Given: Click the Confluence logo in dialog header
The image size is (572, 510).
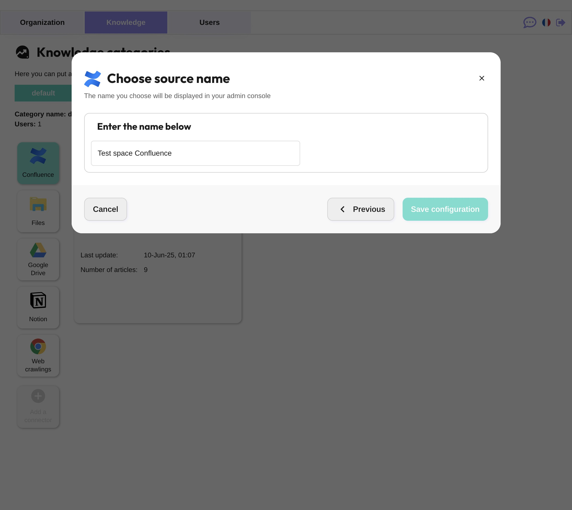Looking at the screenshot, I should (93, 79).
